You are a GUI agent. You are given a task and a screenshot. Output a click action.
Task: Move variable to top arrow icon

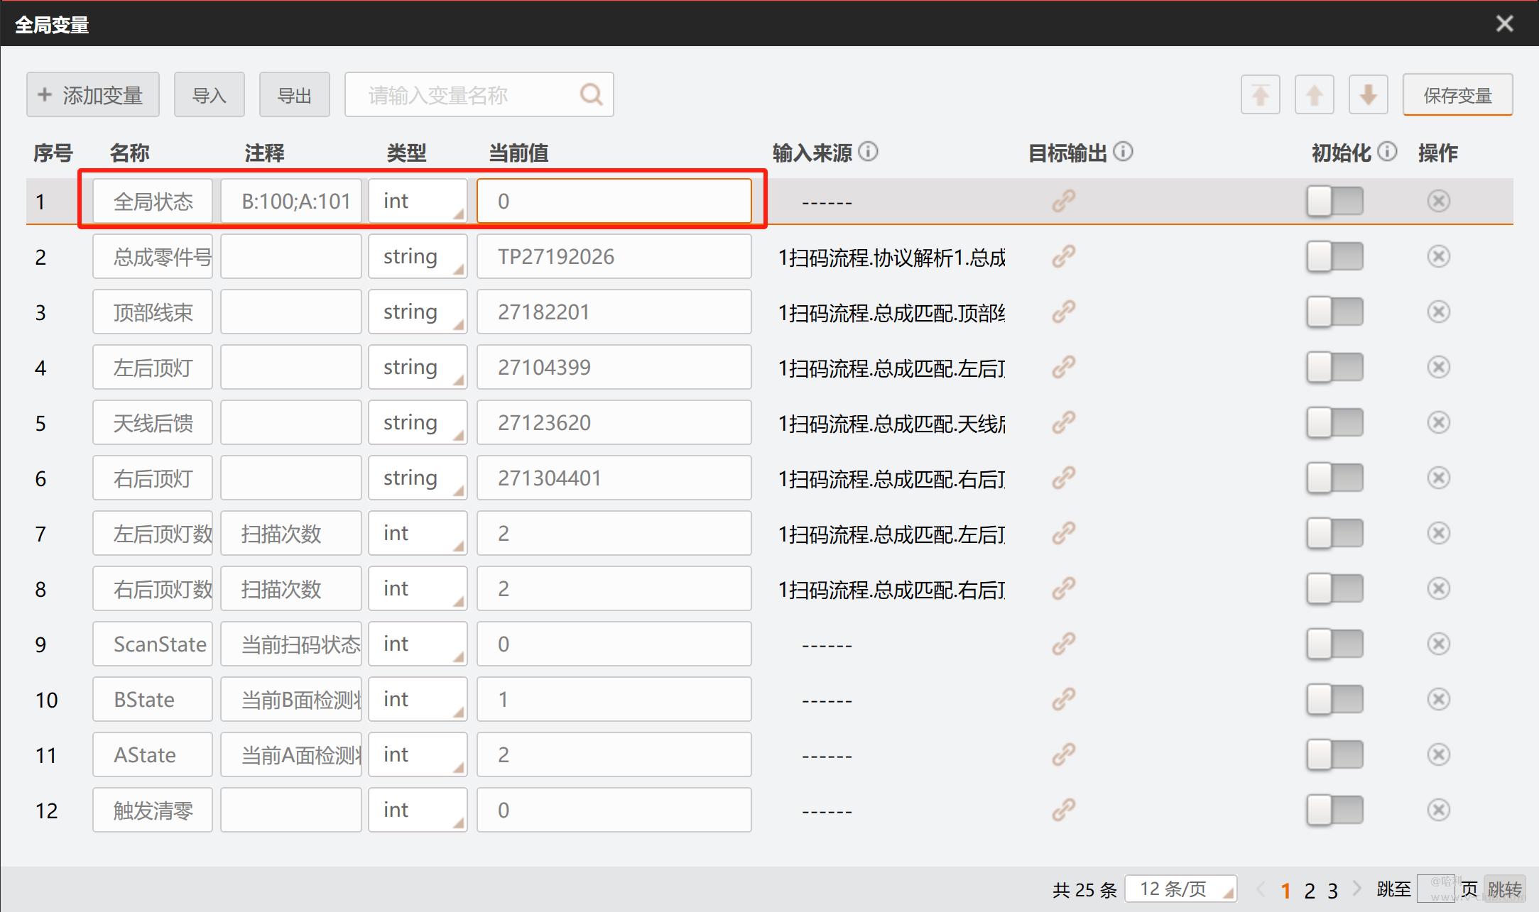pos(1260,94)
